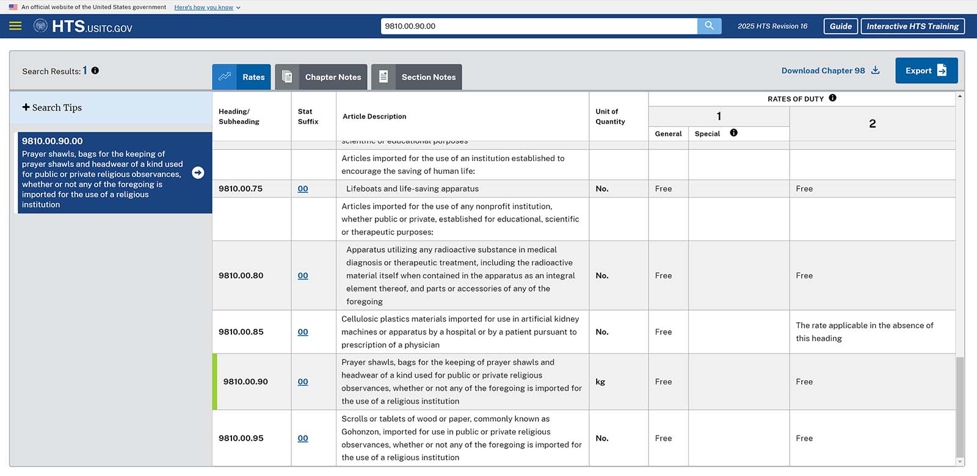Open stat suffix 00 for 9810.00.90

(303, 382)
